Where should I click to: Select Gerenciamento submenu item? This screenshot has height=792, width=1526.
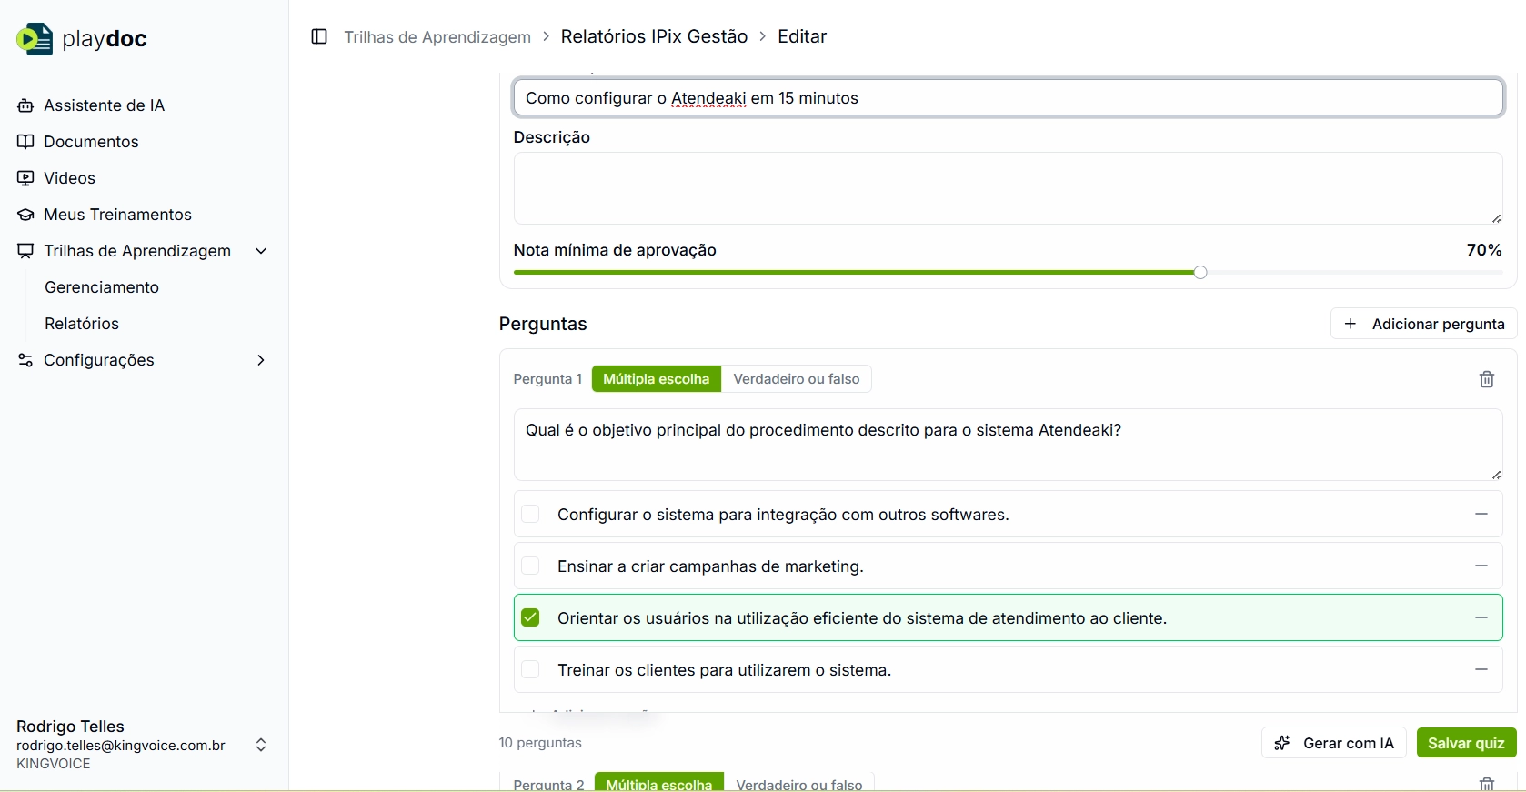102,287
